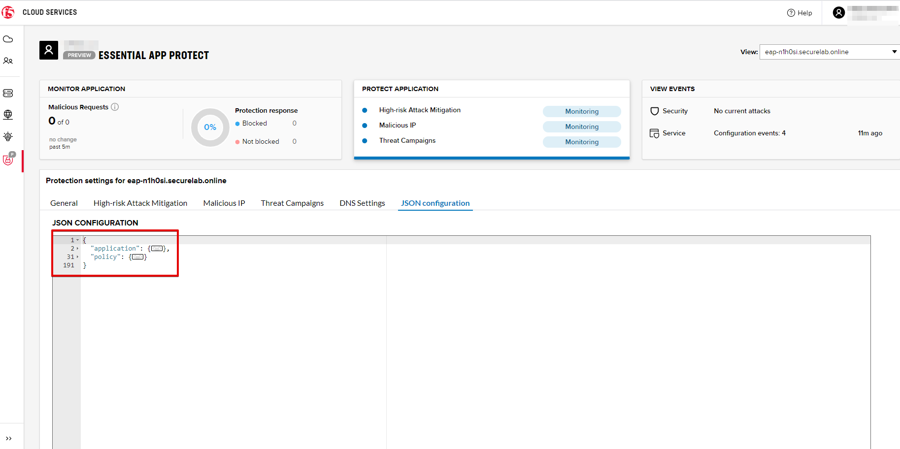Open the users icon in the sidebar
Viewport: 900px width, 449px height.
[8, 61]
